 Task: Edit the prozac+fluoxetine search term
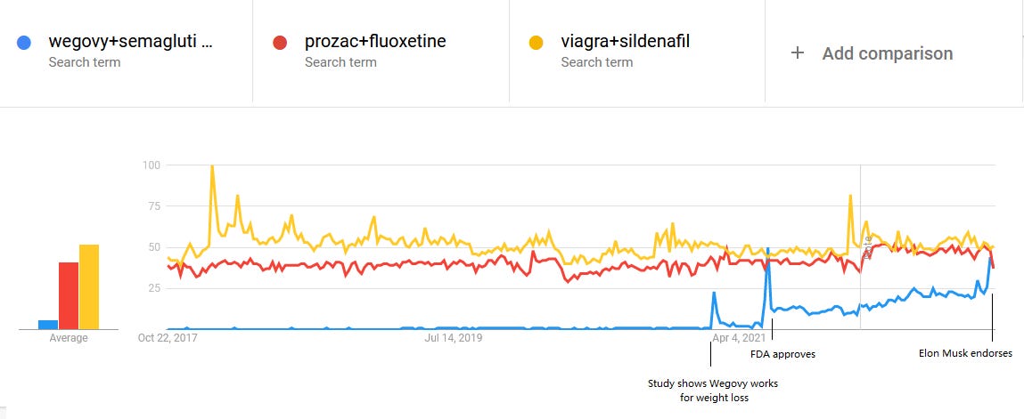[375, 42]
